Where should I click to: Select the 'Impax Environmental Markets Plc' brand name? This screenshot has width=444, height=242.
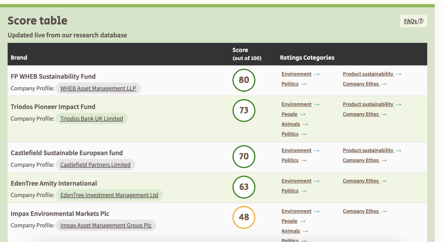point(60,214)
